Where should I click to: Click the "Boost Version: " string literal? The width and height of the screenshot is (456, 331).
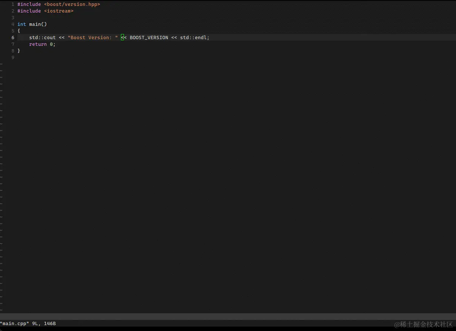coord(93,37)
